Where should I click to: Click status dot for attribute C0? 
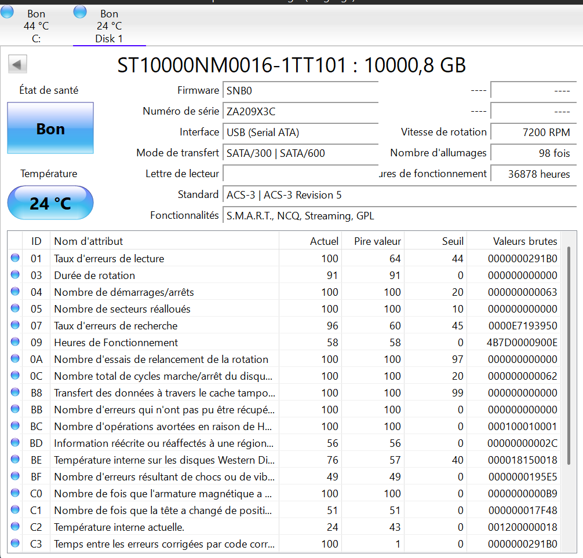pos(15,493)
